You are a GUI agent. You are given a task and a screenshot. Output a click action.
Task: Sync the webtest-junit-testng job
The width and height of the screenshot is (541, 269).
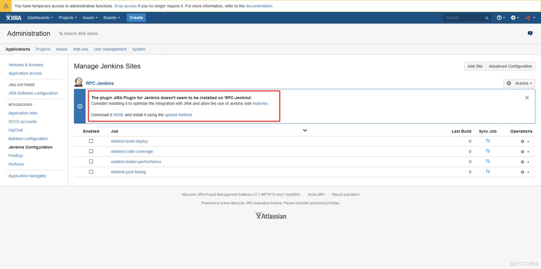click(x=488, y=171)
